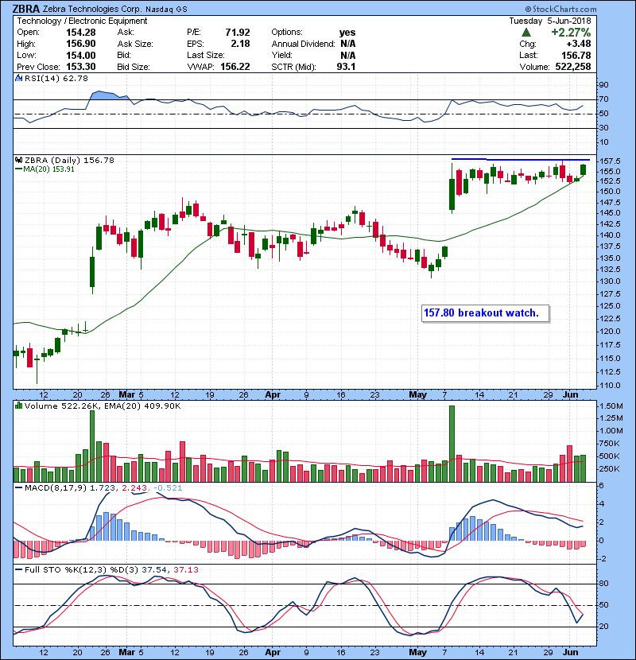Click the Volume value 522,258
Viewport: 636px width, 660px height.
point(573,67)
